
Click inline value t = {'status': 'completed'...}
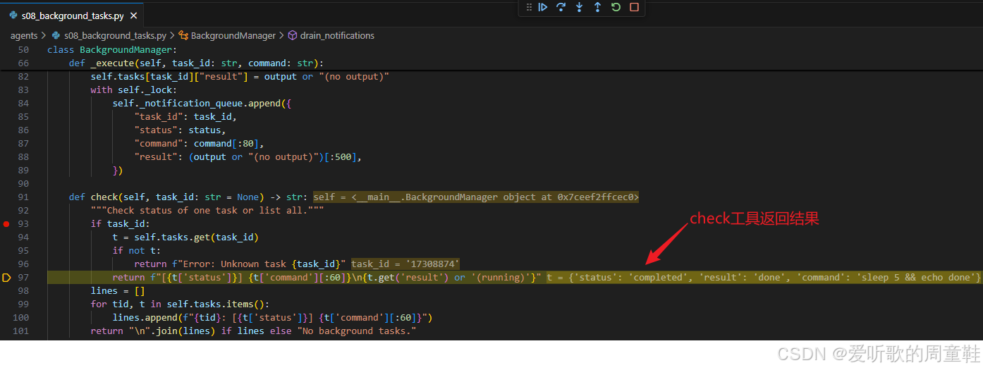[764, 278]
